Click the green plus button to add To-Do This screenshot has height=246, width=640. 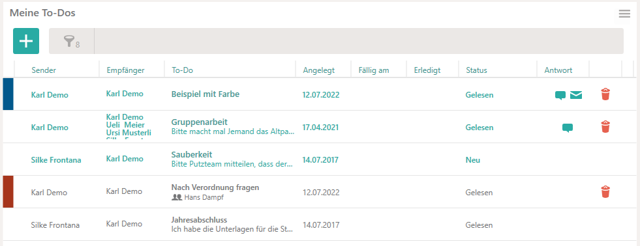point(26,41)
